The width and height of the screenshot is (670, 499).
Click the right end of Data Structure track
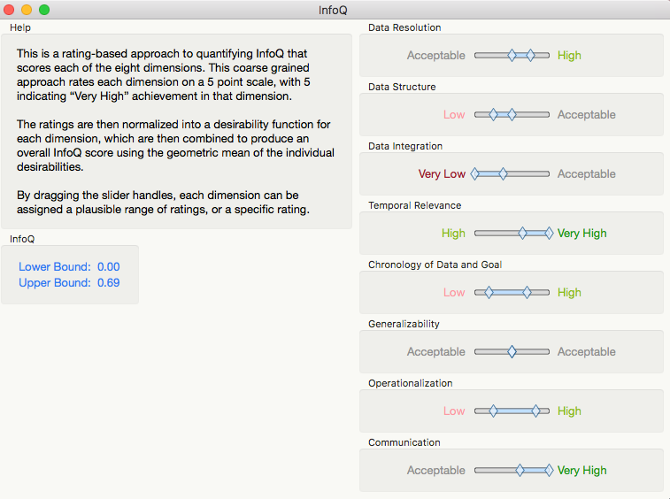tap(548, 114)
